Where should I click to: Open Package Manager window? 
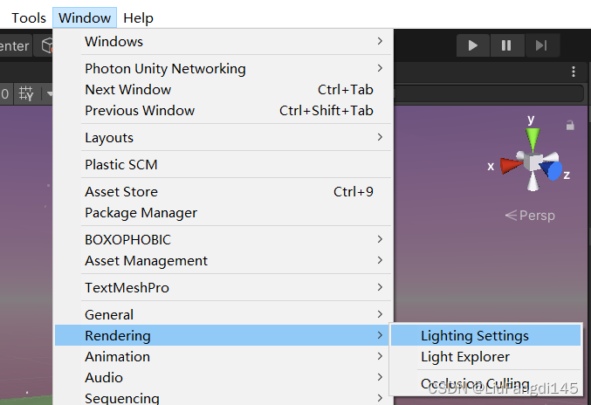click(x=223, y=213)
